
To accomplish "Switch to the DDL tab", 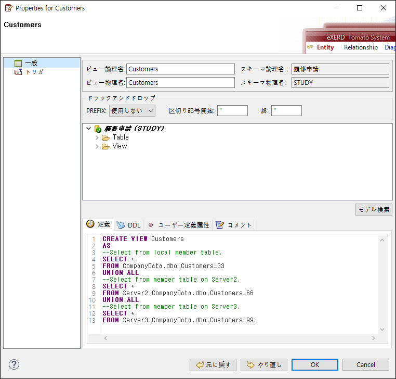I will [129, 225].
